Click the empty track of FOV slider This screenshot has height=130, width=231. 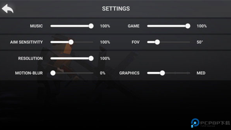pyautogui.click(x=175, y=42)
